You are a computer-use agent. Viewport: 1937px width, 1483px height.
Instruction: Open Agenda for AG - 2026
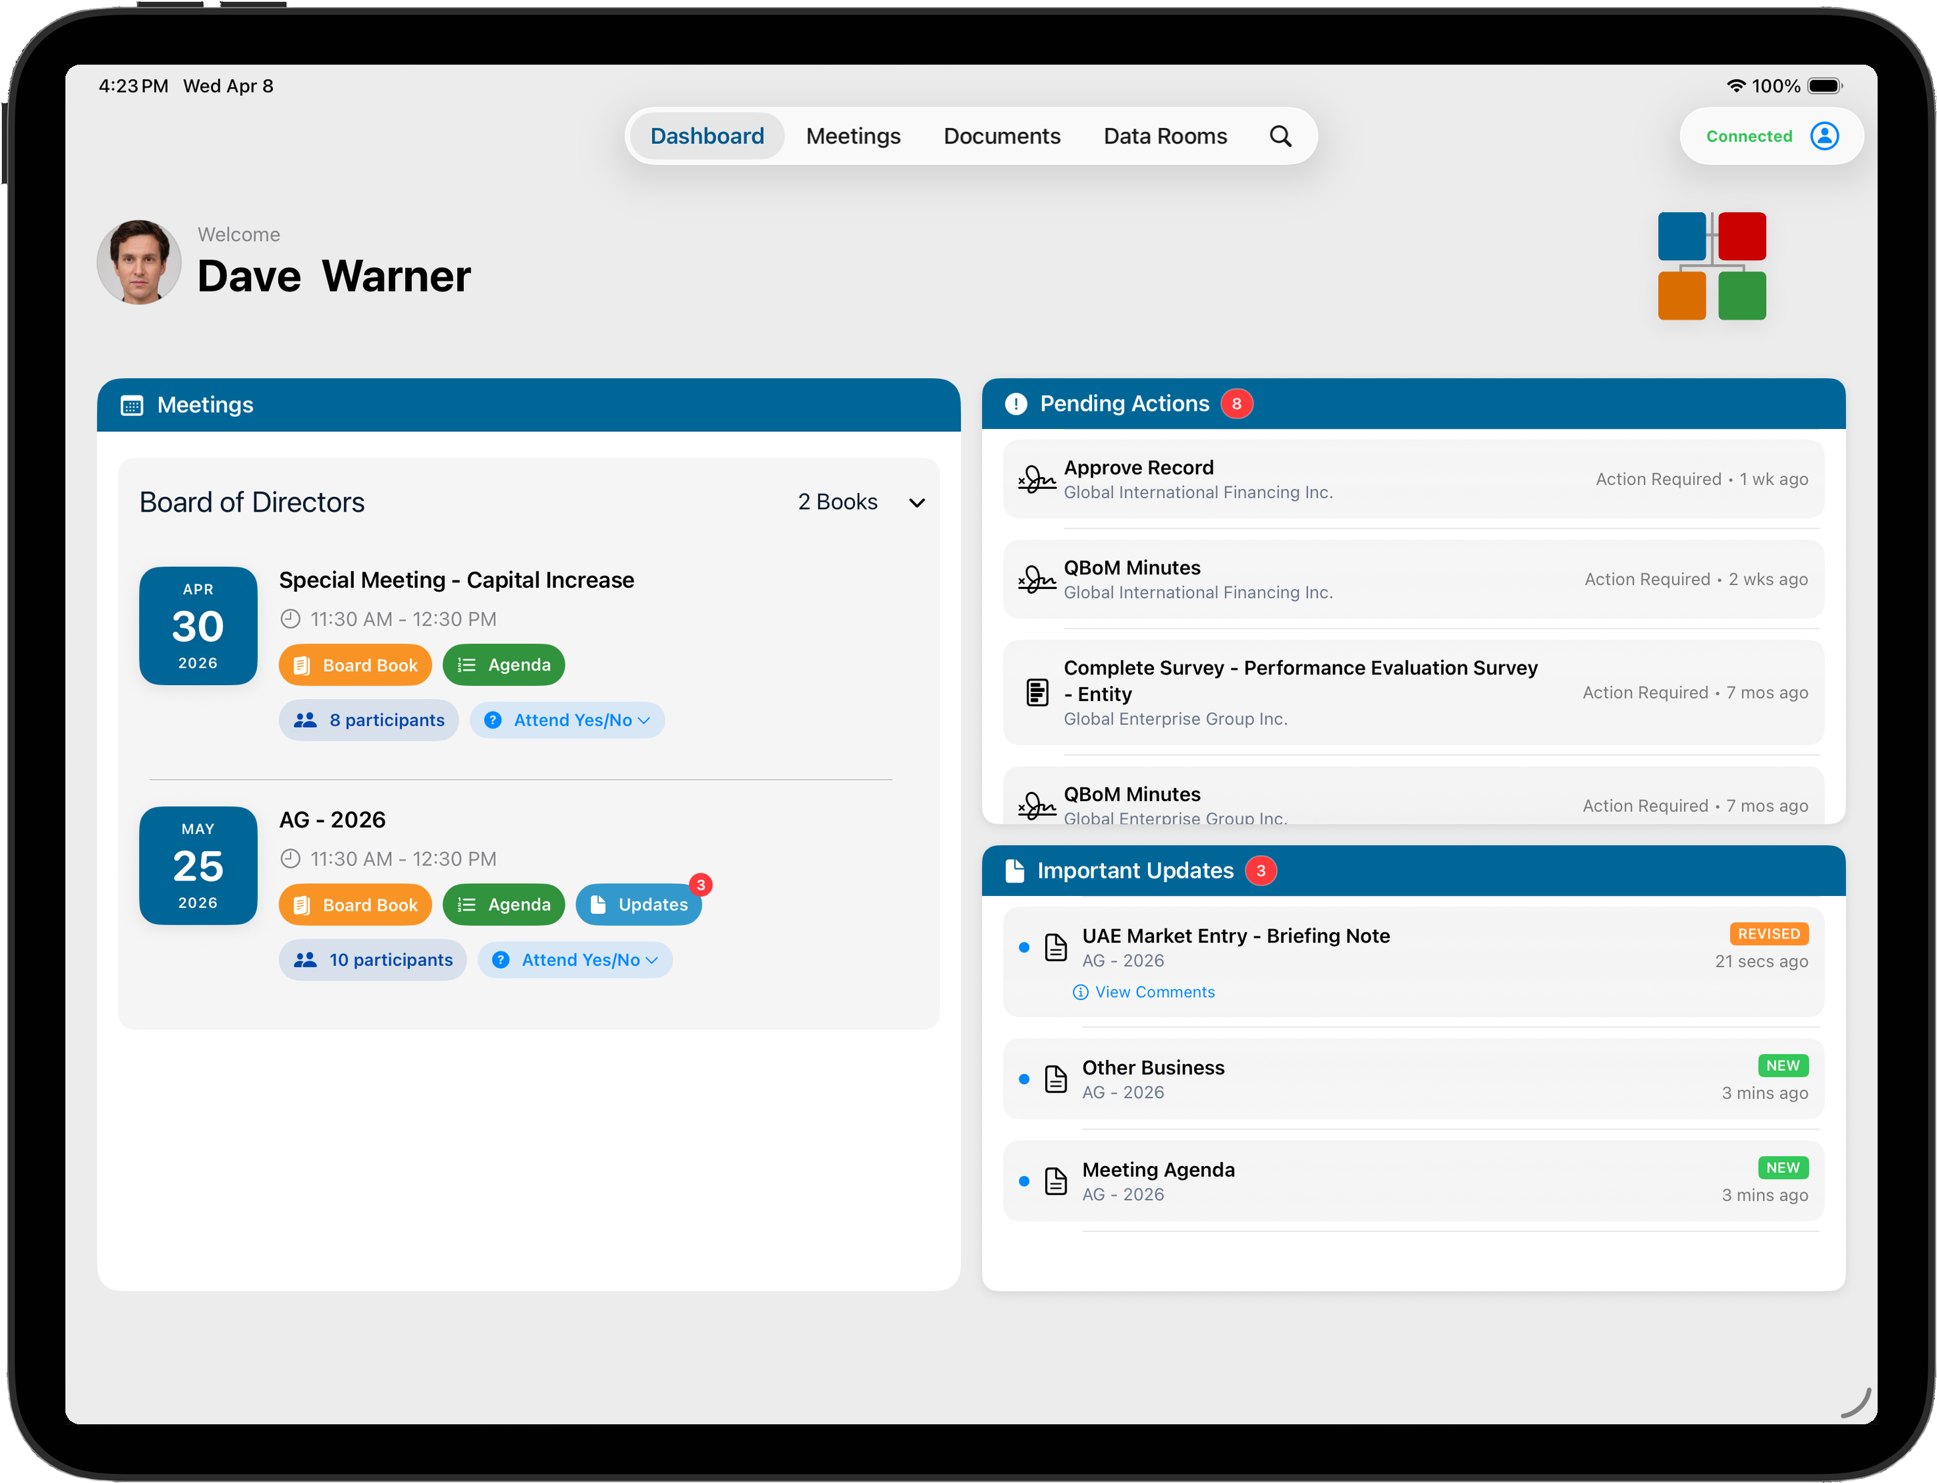click(503, 904)
